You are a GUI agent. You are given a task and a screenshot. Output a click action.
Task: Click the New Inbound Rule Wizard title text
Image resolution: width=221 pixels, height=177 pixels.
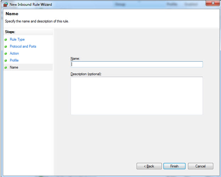click(30, 4)
